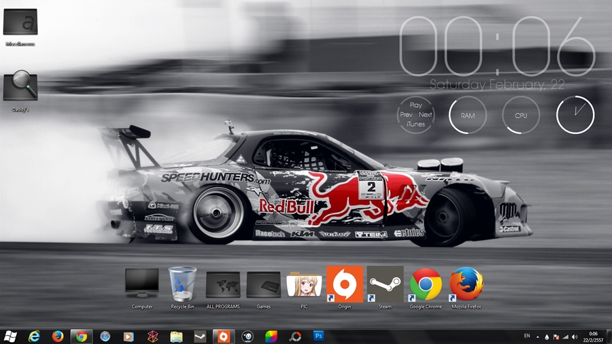This screenshot has width=612, height=344.
Task: Open the EN language selector
Action: point(527,336)
